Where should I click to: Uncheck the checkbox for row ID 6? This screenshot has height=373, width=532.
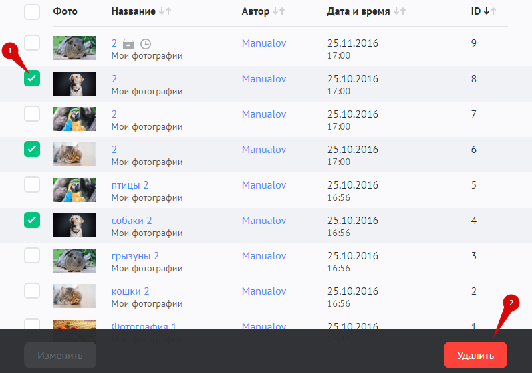coord(32,149)
